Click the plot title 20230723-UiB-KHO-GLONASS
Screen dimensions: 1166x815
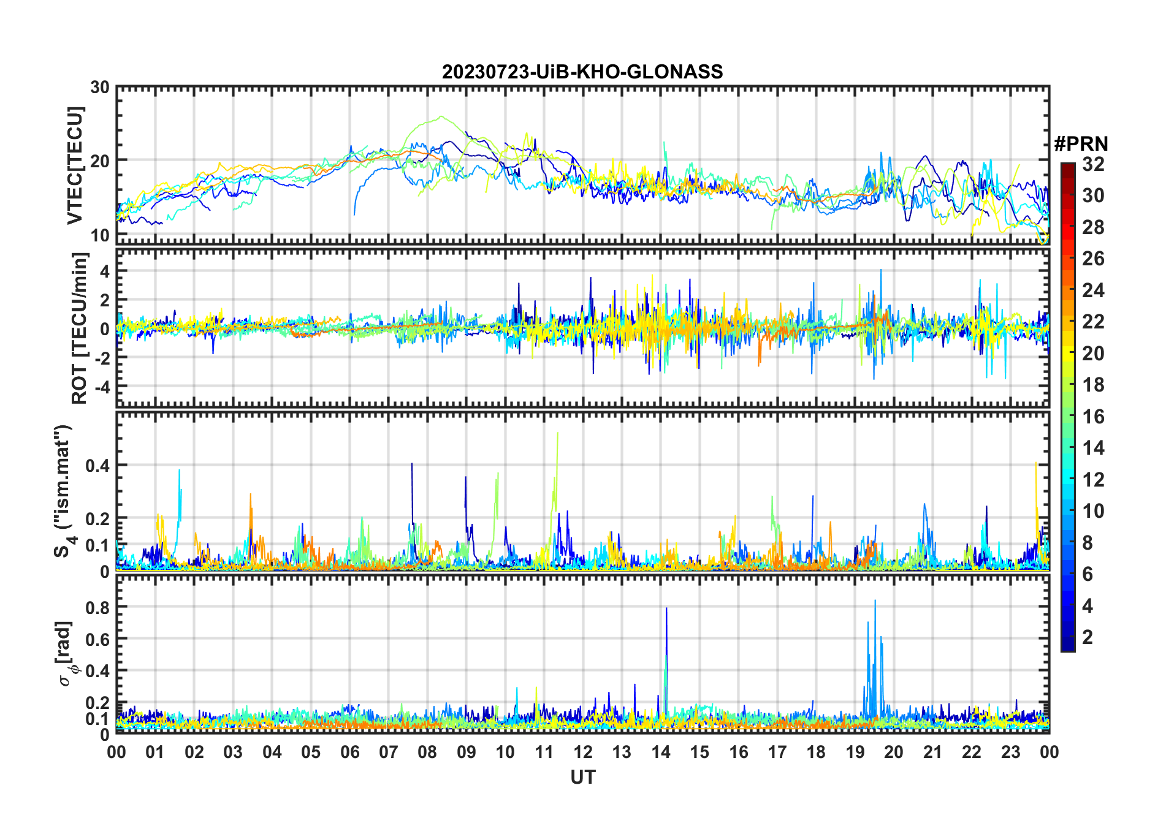click(x=582, y=72)
